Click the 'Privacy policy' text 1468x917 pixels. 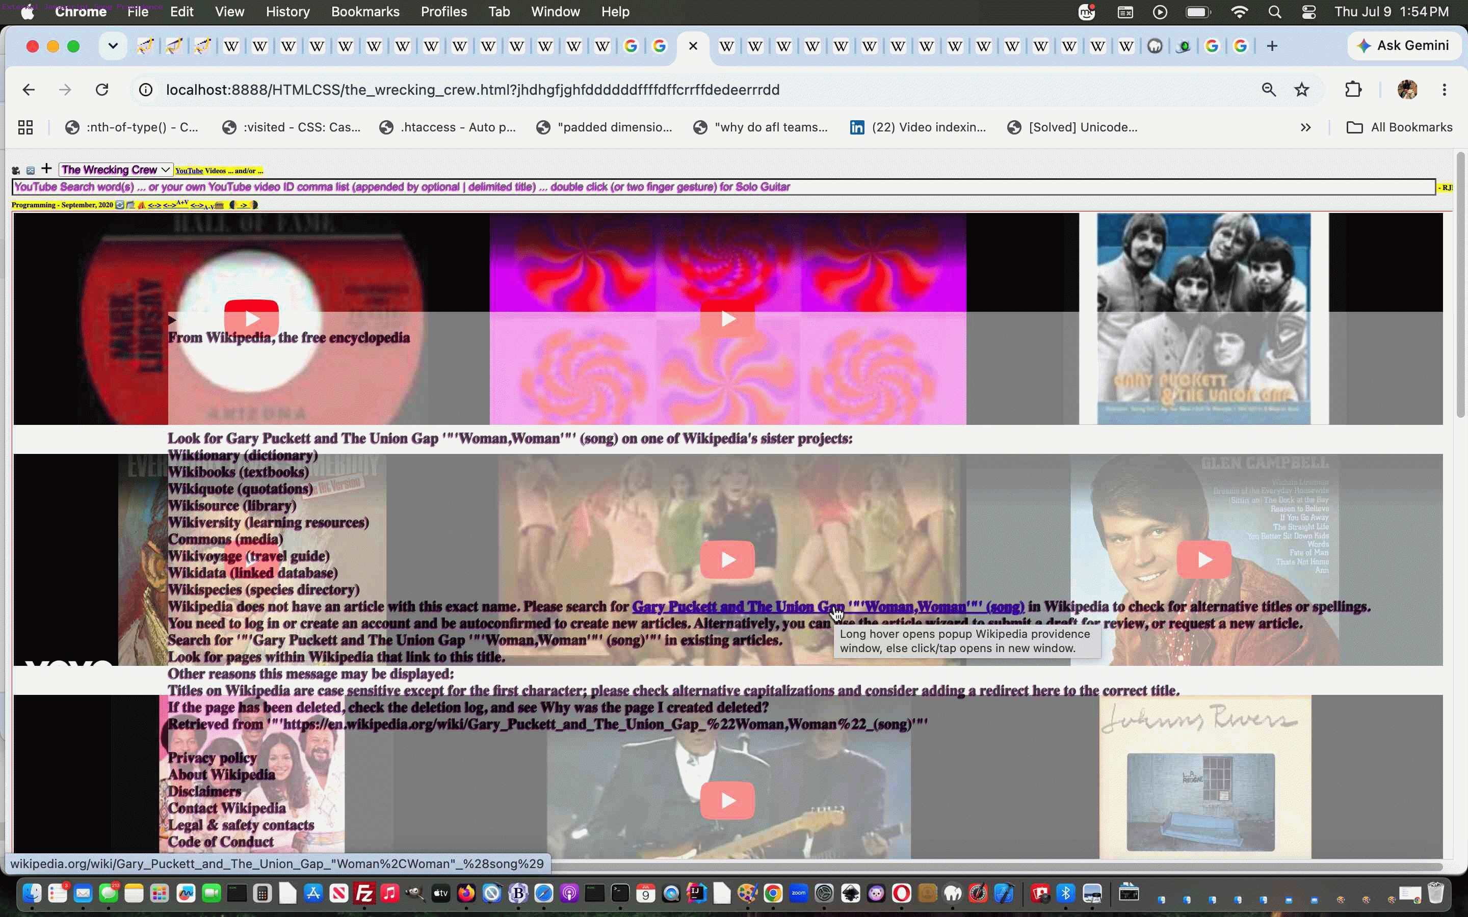(x=213, y=758)
